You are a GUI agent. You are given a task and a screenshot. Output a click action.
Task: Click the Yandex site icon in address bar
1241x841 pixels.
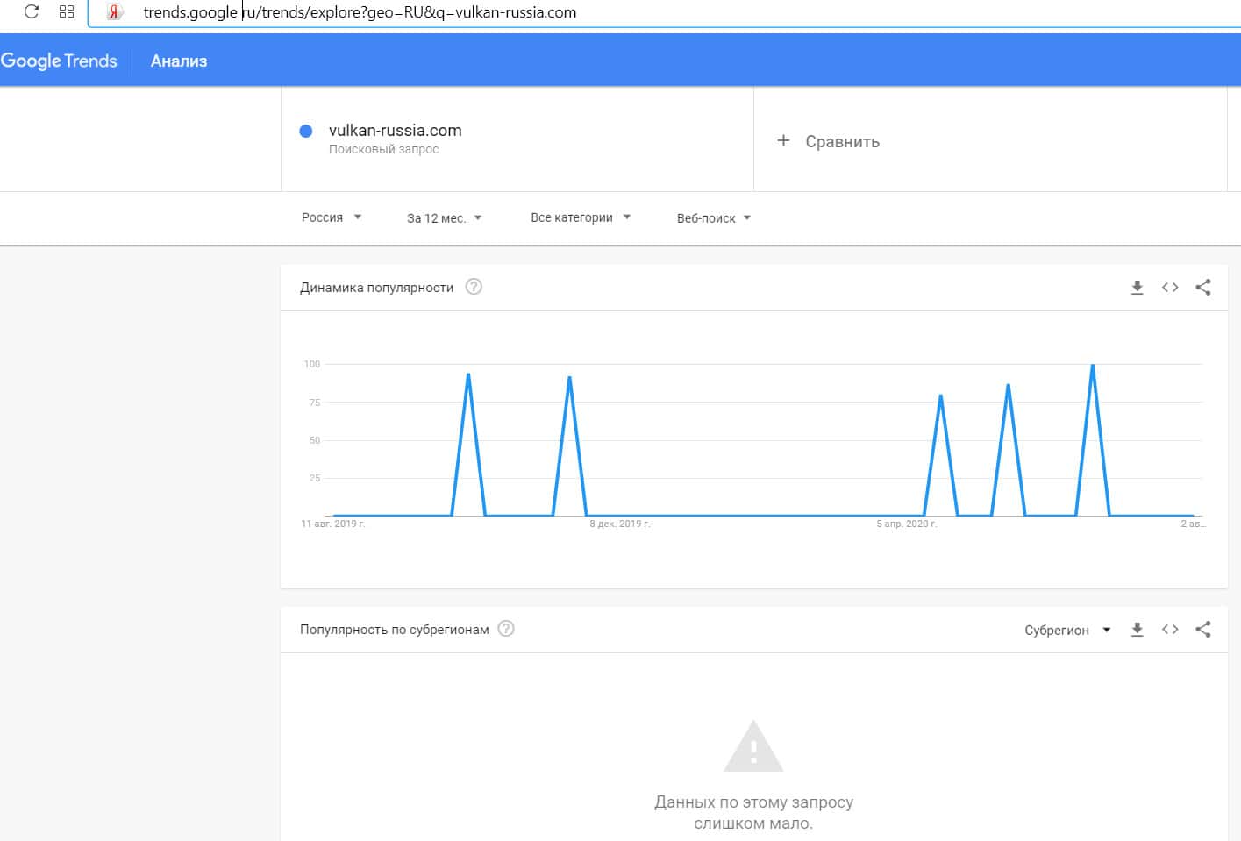[114, 12]
